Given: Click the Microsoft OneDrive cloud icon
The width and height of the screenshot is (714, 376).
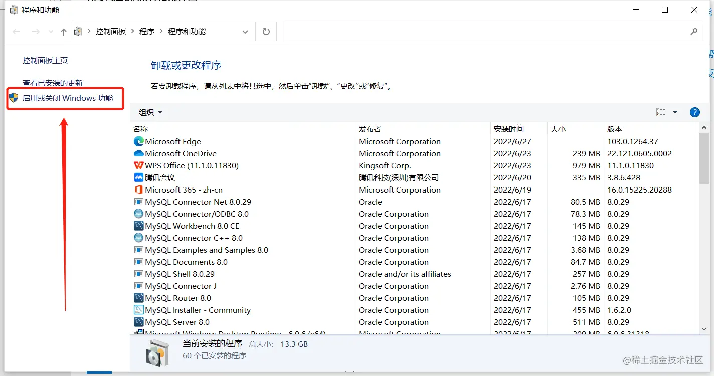Looking at the screenshot, I should [x=139, y=153].
